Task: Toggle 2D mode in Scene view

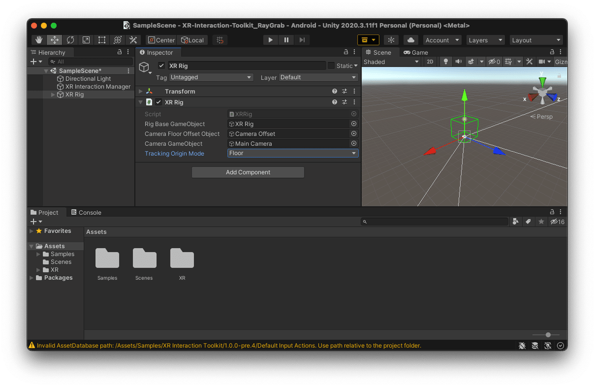Action: pos(430,62)
